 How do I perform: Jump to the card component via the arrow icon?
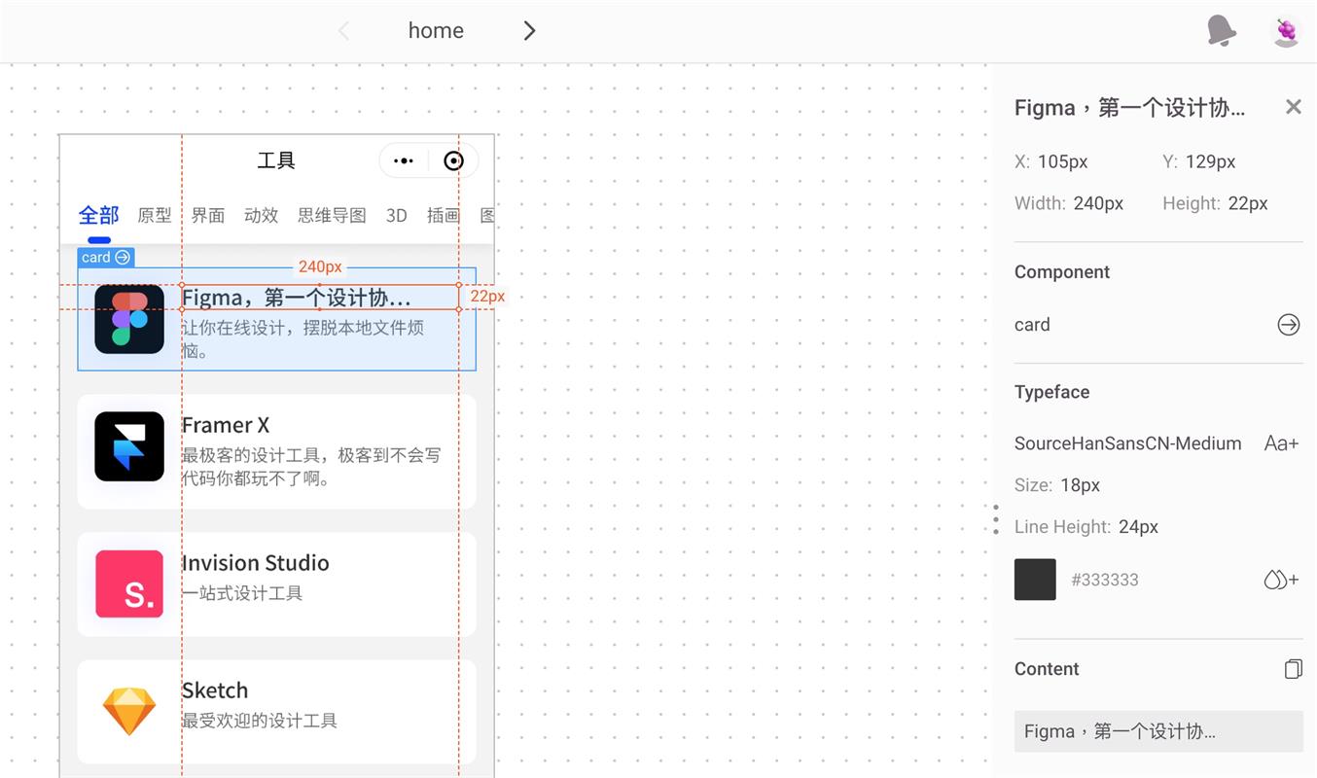[x=1289, y=325]
